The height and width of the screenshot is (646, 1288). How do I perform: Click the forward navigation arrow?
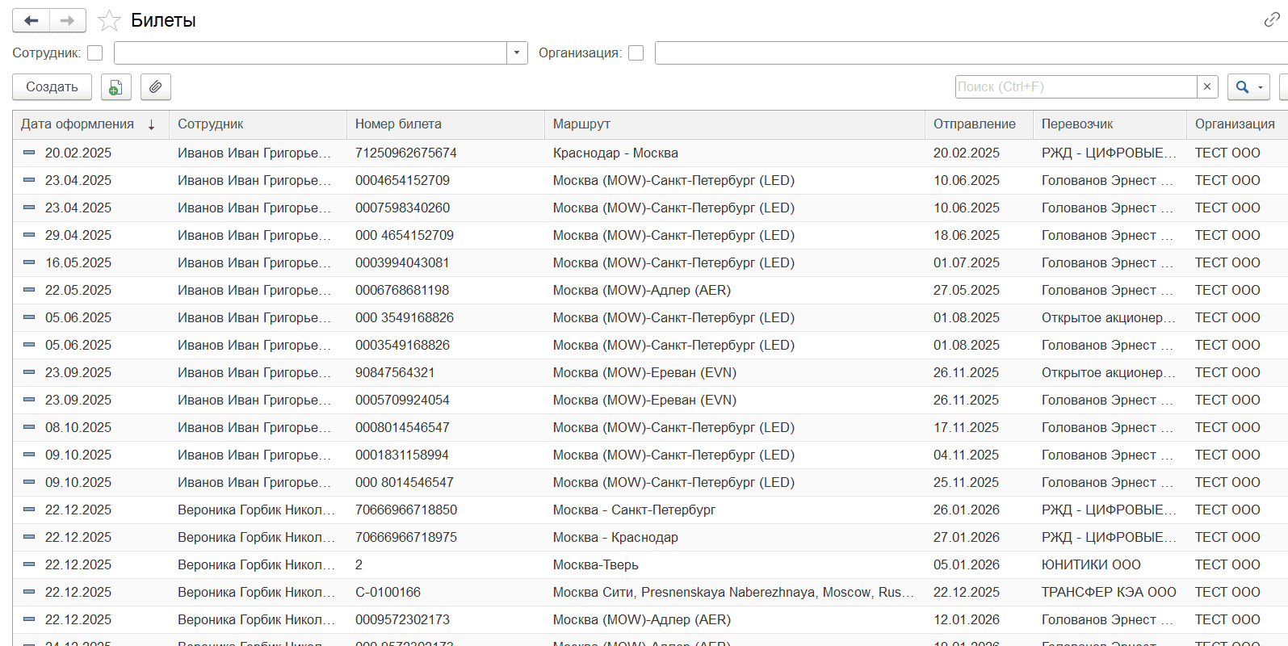68,21
